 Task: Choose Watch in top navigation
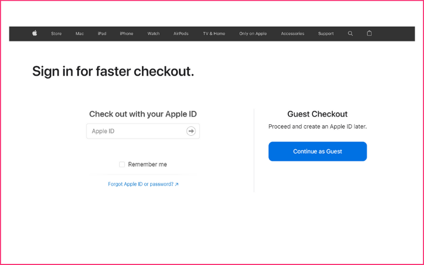pyautogui.click(x=153, y=34)
